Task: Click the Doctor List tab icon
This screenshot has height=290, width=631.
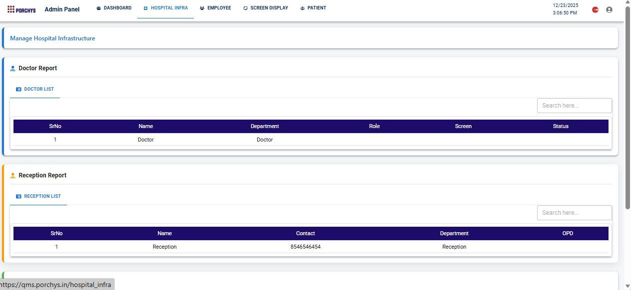Action: [x=18, y=89]
